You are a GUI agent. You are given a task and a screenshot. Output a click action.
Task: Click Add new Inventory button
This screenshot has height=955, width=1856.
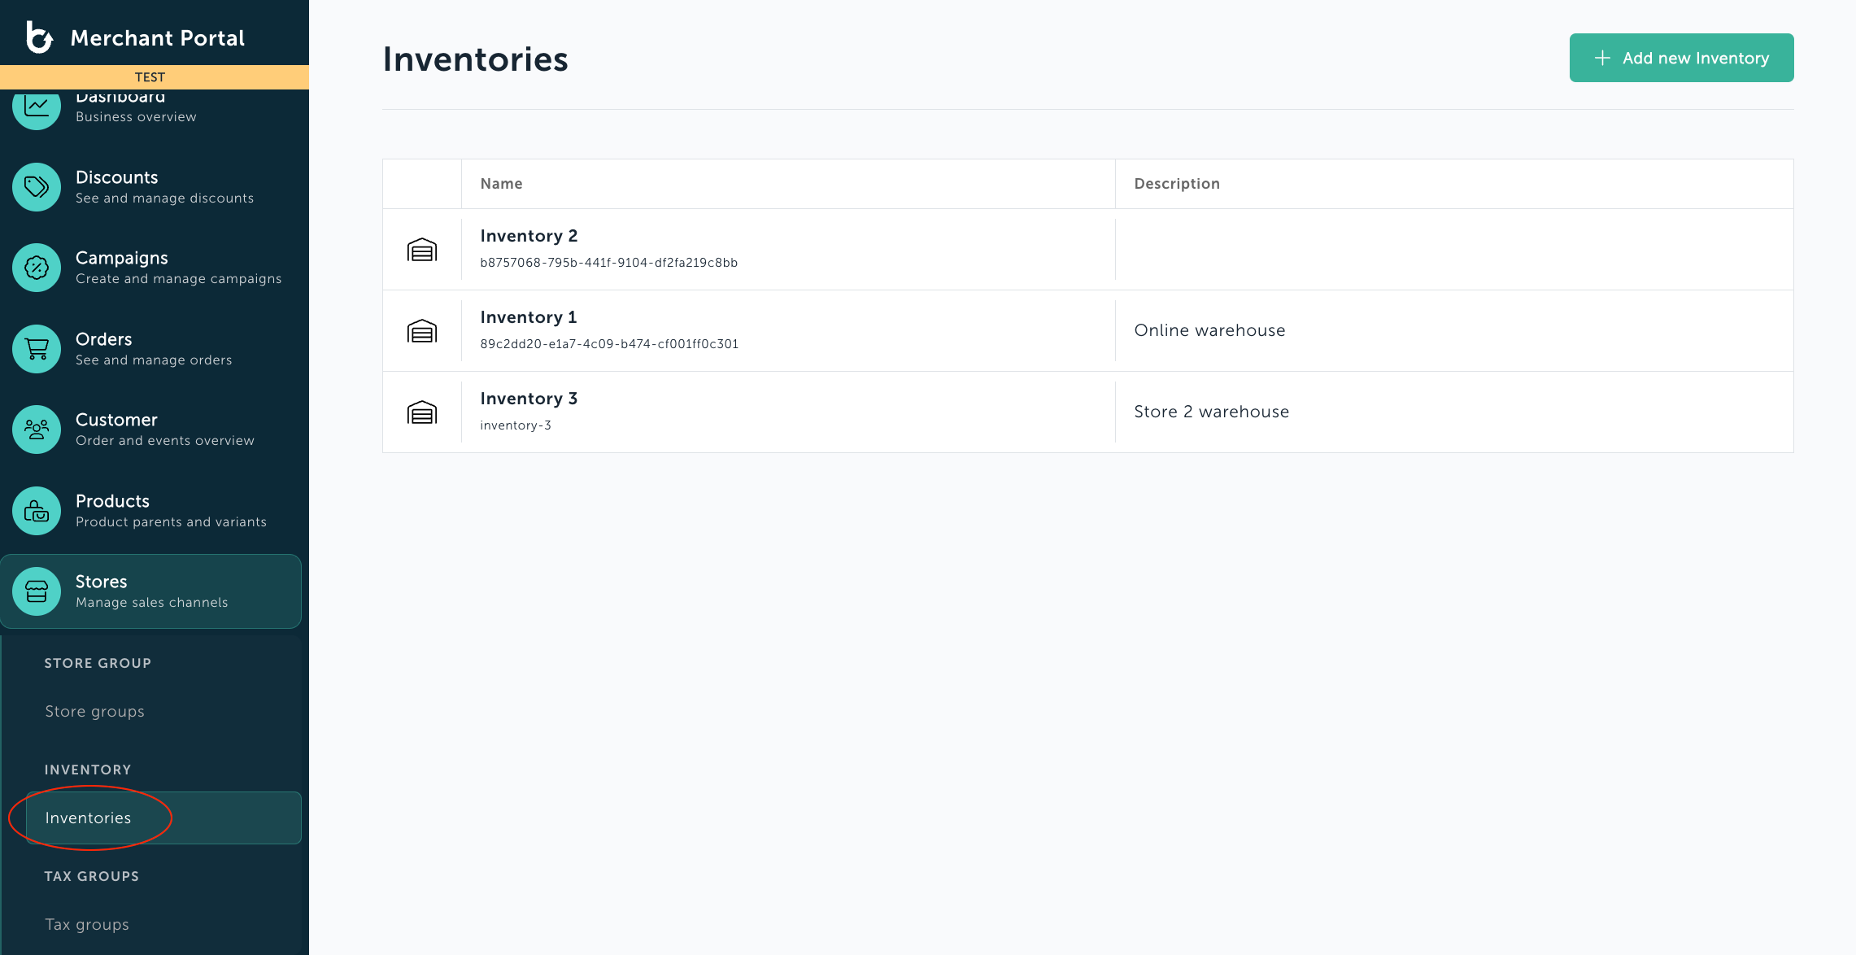tap(1681, 58)
